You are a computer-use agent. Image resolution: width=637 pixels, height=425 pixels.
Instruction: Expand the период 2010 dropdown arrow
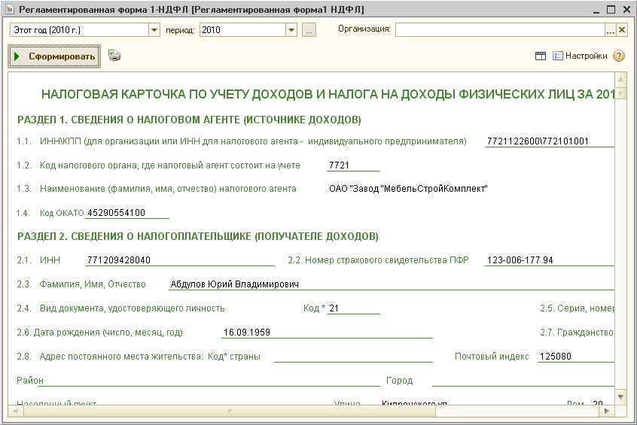point(291,30)
